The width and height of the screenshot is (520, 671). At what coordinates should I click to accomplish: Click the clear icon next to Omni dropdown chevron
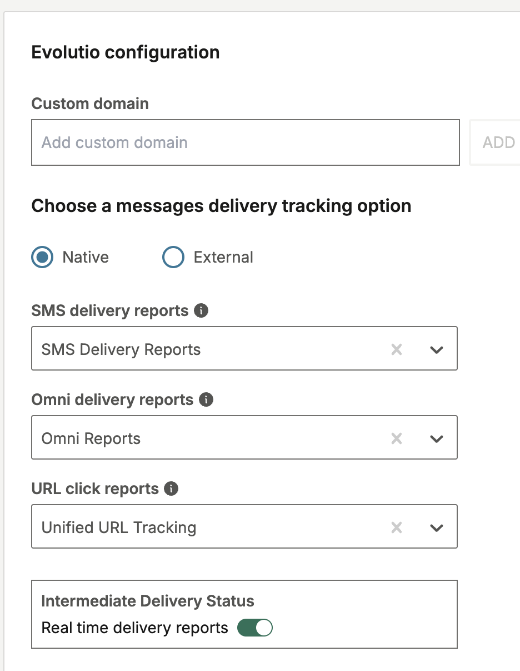396,437
